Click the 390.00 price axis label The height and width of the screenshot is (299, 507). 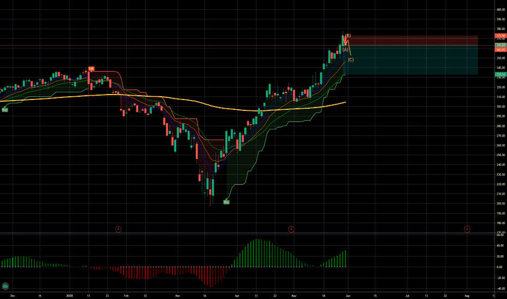tap(500, 20)
